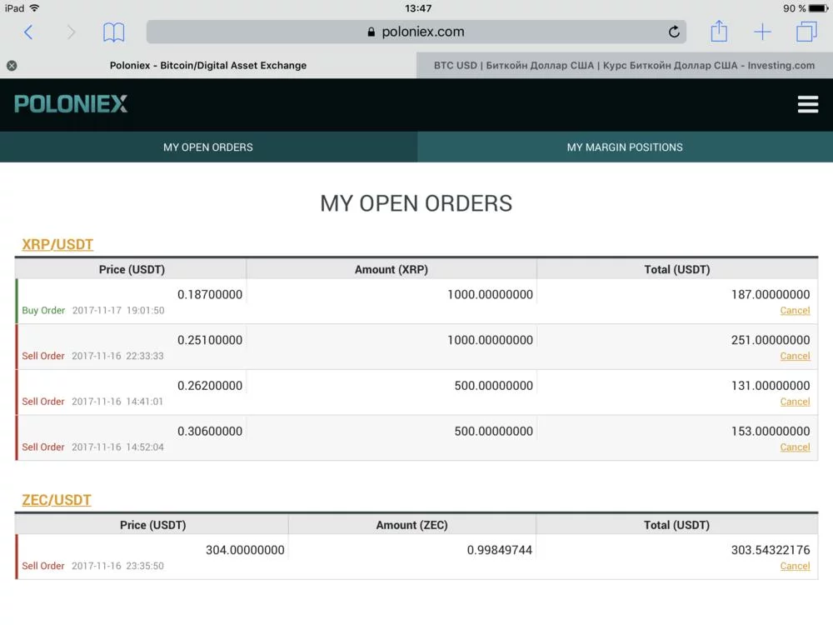Add a new tab with plus icon

[x=762, y=32]
